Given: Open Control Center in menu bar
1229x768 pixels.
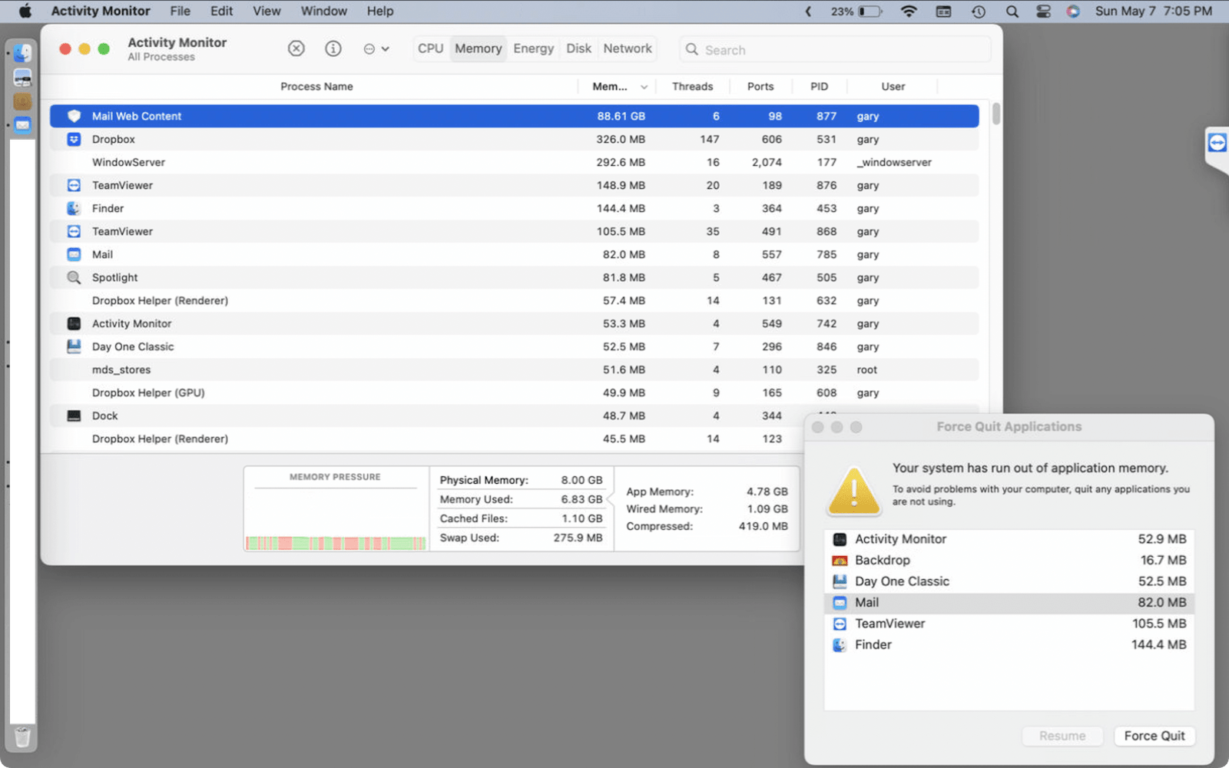Looking at the screenshot, I should point(1043,11).
